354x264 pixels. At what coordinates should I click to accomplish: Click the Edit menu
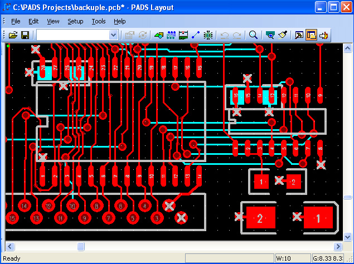pos(34,21)
